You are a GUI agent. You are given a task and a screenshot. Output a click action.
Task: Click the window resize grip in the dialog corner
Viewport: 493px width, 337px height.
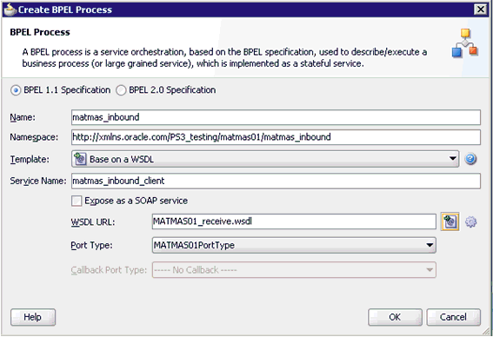[x=487, y=331]
